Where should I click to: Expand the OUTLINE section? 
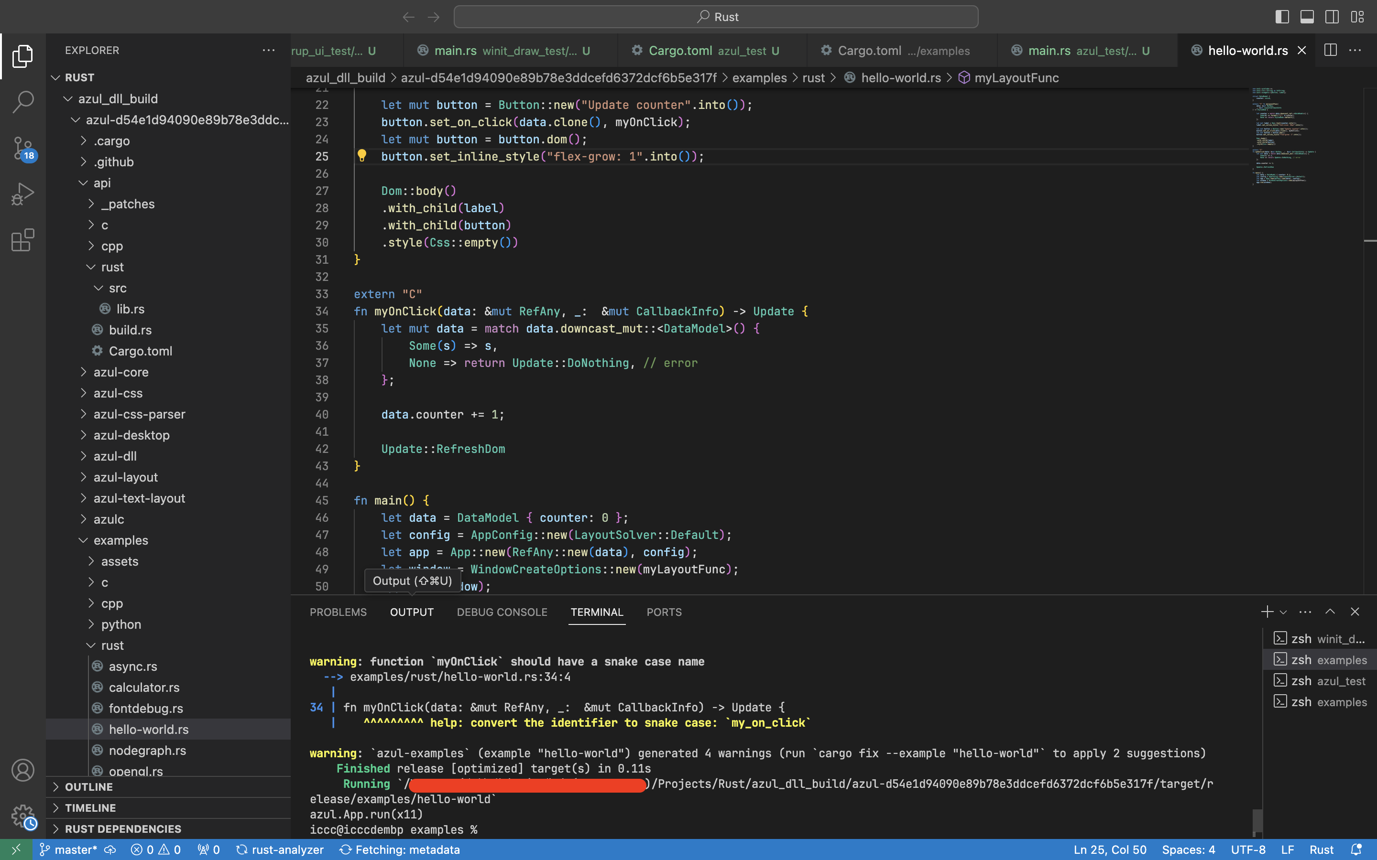pos(89,786)
